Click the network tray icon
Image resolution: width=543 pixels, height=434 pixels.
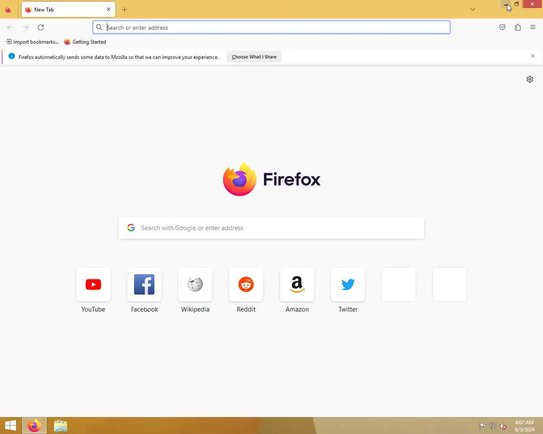(x=493, y=426)
